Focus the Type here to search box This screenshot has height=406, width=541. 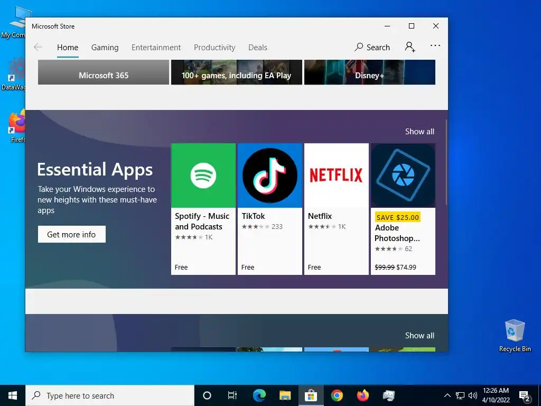click(110, 395)
